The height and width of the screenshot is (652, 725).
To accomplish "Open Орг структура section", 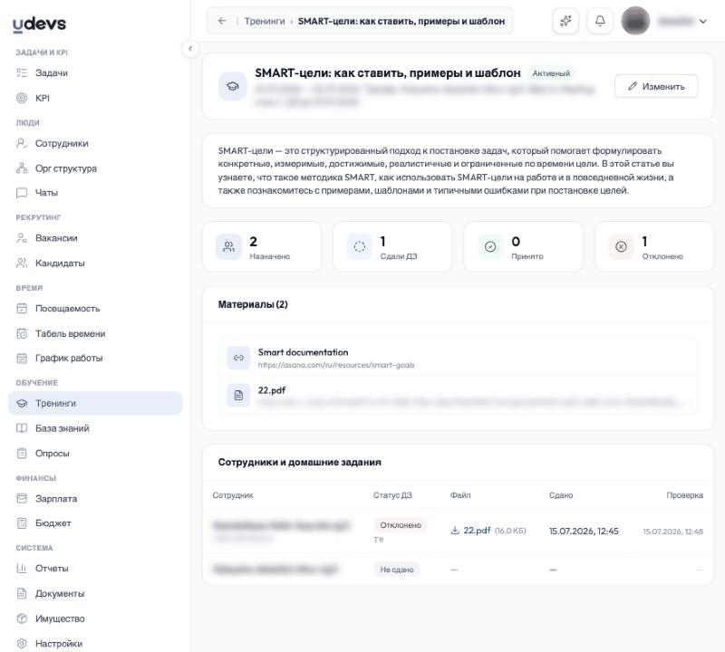I will click(x=95, y=168).
